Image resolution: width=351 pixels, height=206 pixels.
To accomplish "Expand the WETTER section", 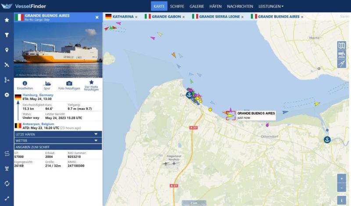I will click(x=58, y=140).
